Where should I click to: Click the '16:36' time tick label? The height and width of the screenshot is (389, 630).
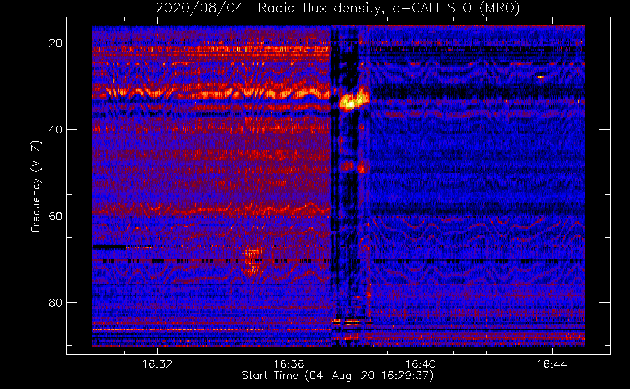click(289, 364)
